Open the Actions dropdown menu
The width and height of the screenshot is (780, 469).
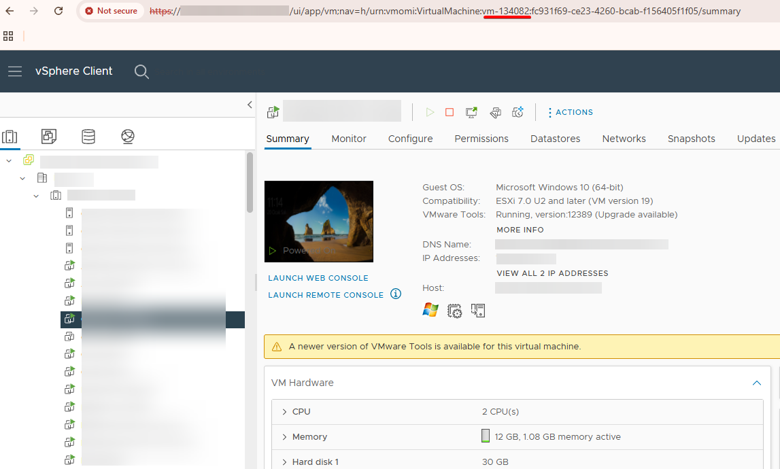pos(570,112)
